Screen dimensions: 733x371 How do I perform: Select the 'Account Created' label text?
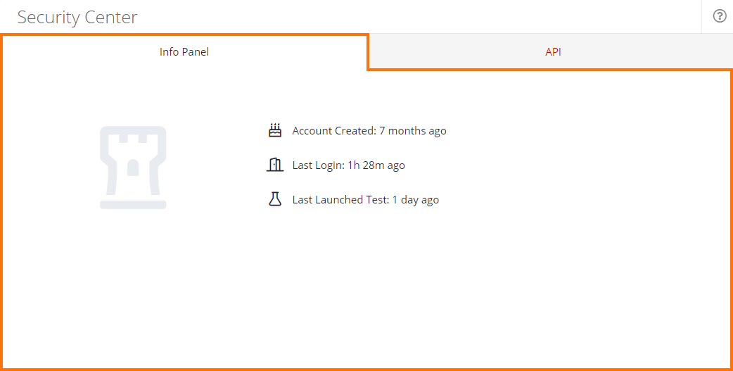tap(334, 131)
